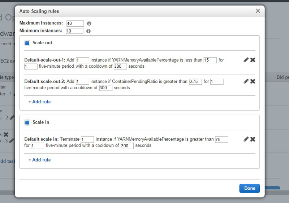
Task: Click the Done button
Action: pyautogui.click(x=250, y=188)
